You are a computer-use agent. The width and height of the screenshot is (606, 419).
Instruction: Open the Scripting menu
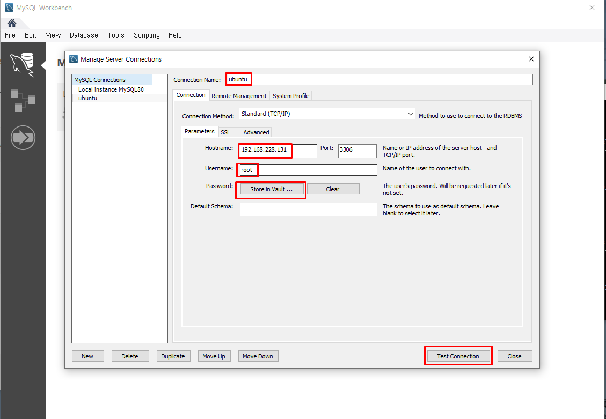(147, 35)
